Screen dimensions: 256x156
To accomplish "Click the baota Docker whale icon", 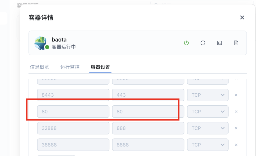I will (40, 43).
